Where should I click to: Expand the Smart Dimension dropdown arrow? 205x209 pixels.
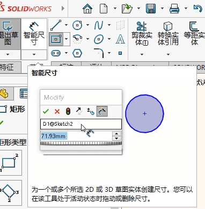tap(34, 54)
